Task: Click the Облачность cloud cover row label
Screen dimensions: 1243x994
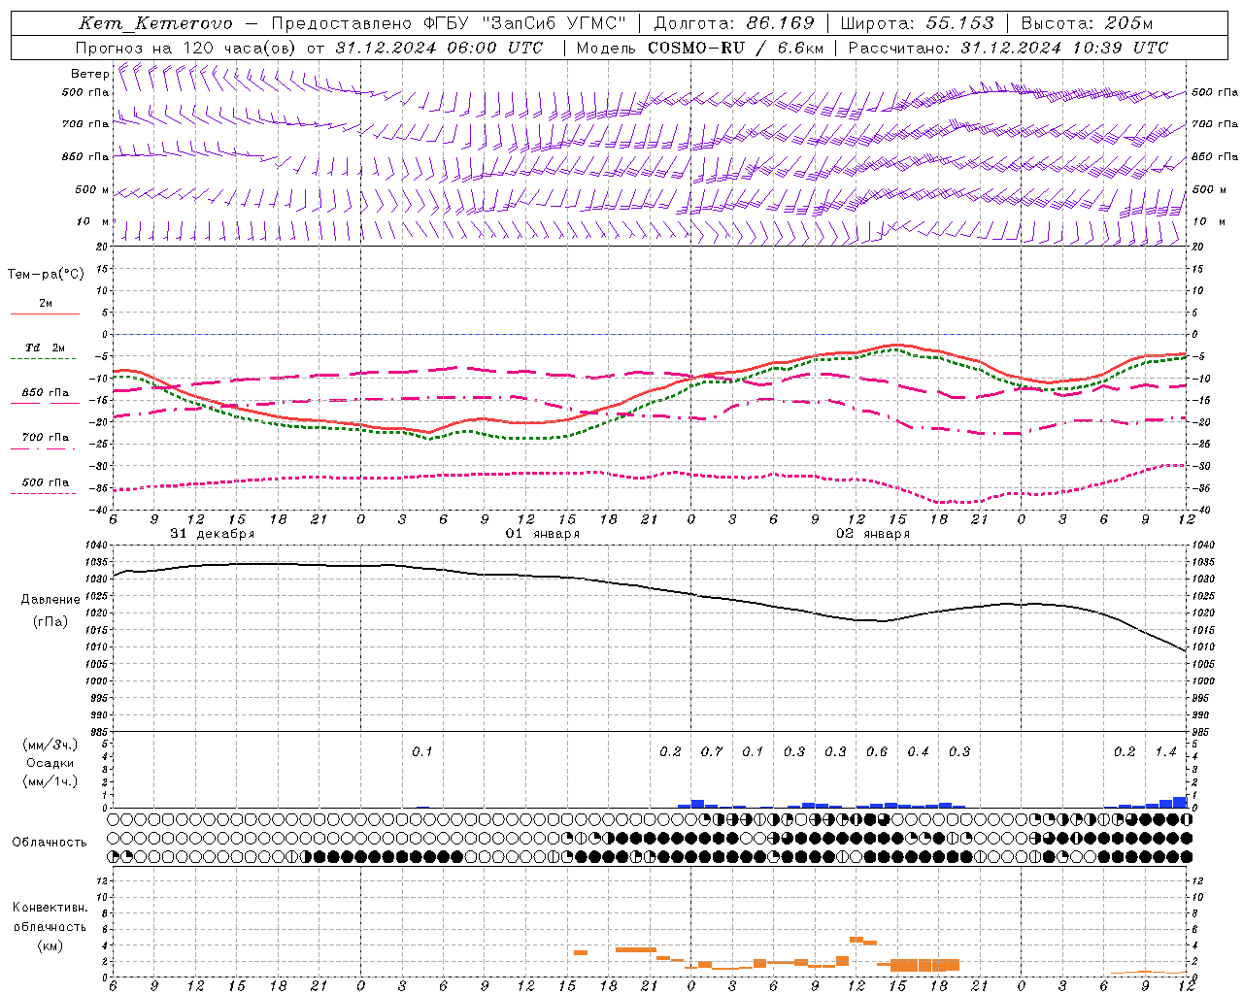Action: point(50,843)
